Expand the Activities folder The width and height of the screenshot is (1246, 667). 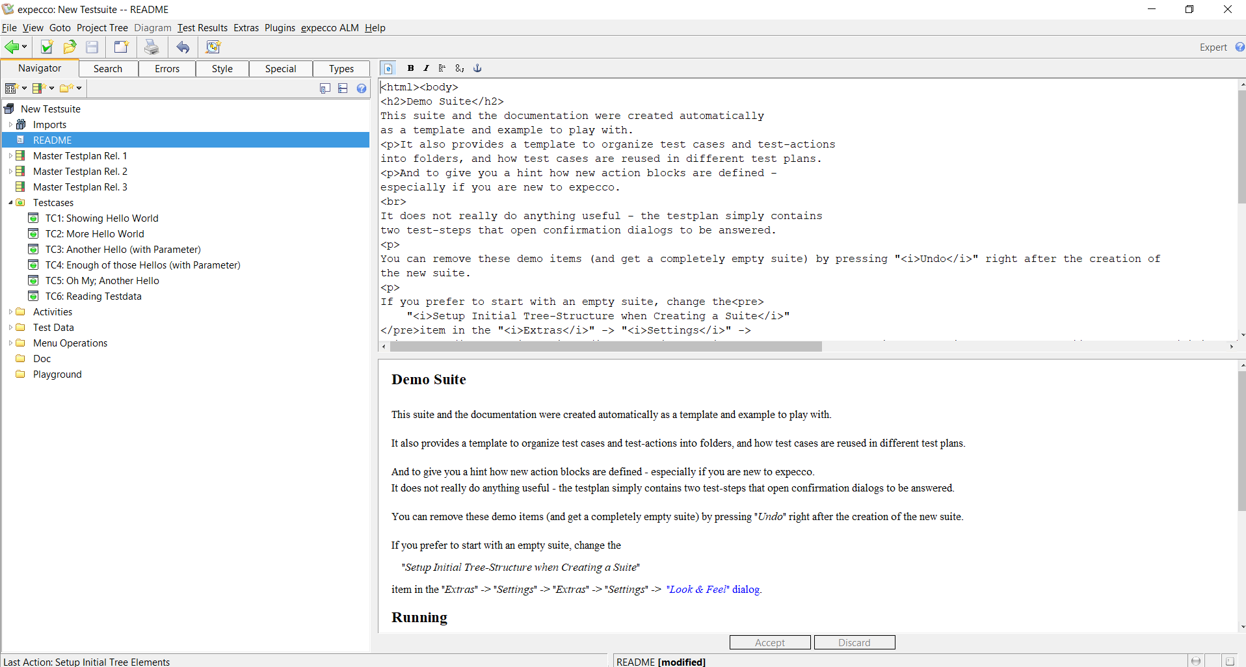[x=10, y=312]
